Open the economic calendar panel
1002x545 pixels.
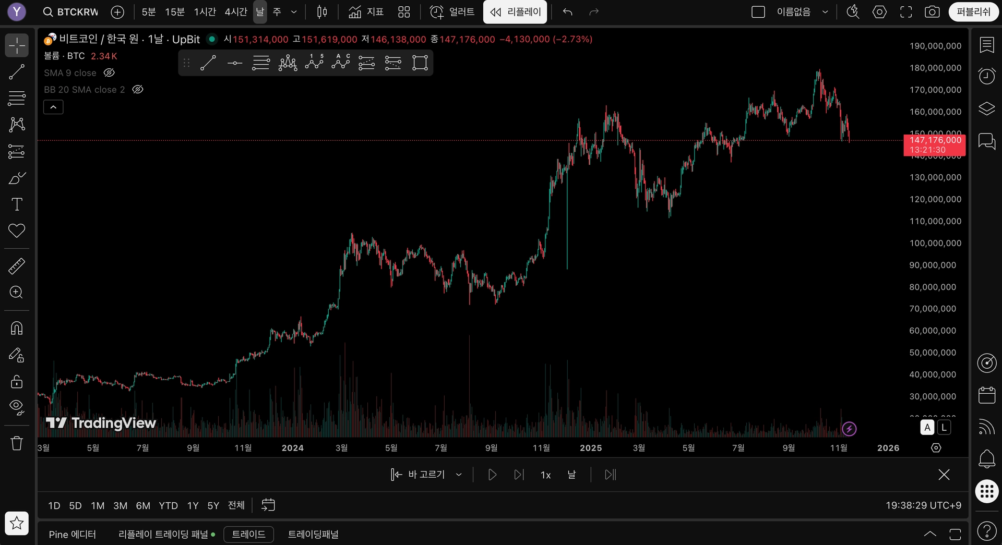(x=987, y=395)
